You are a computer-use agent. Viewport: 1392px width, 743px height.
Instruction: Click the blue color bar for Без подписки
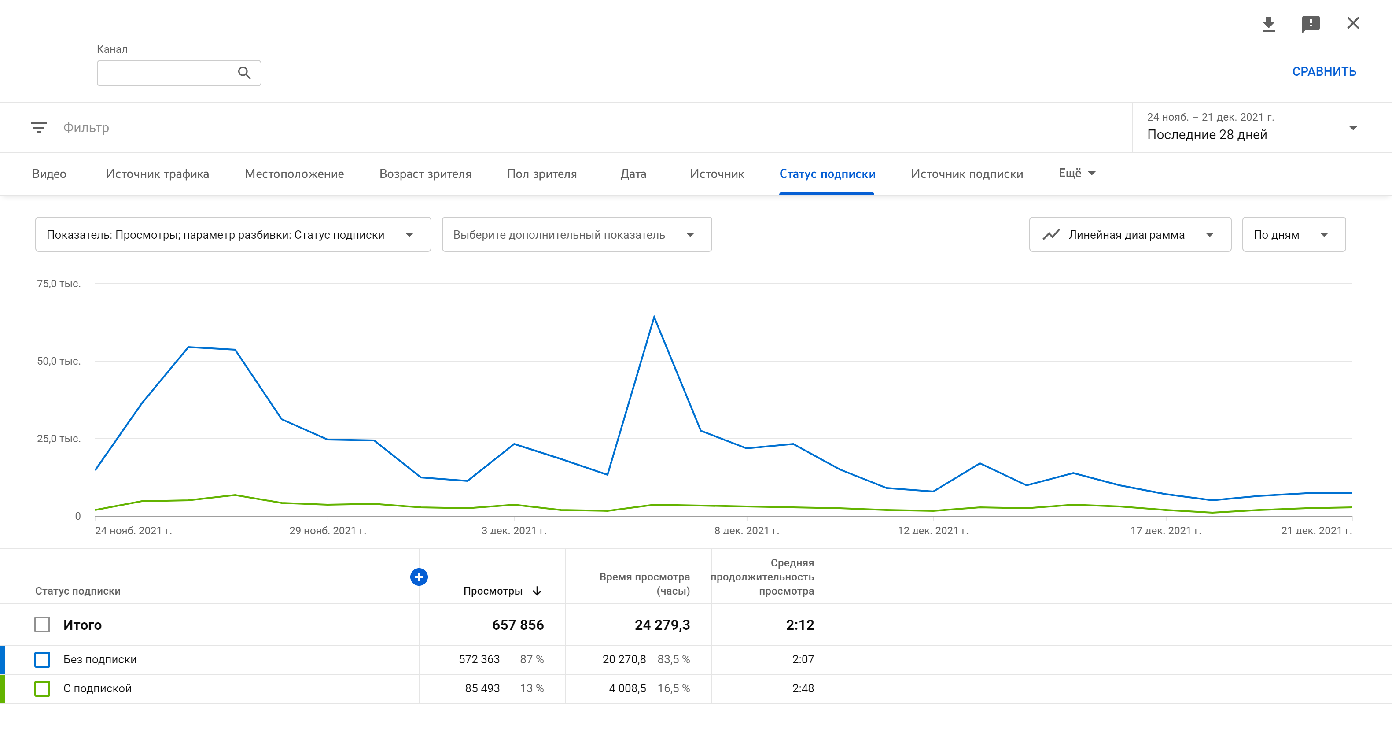[3, 659]
